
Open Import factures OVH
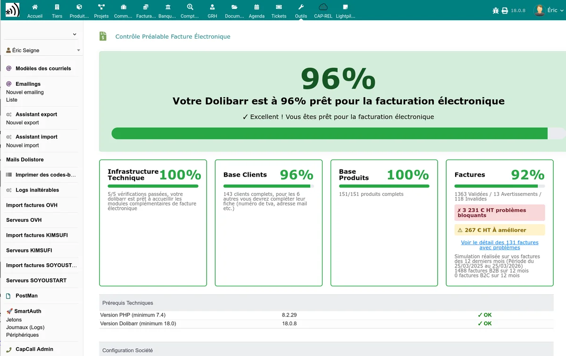point(32,205)
